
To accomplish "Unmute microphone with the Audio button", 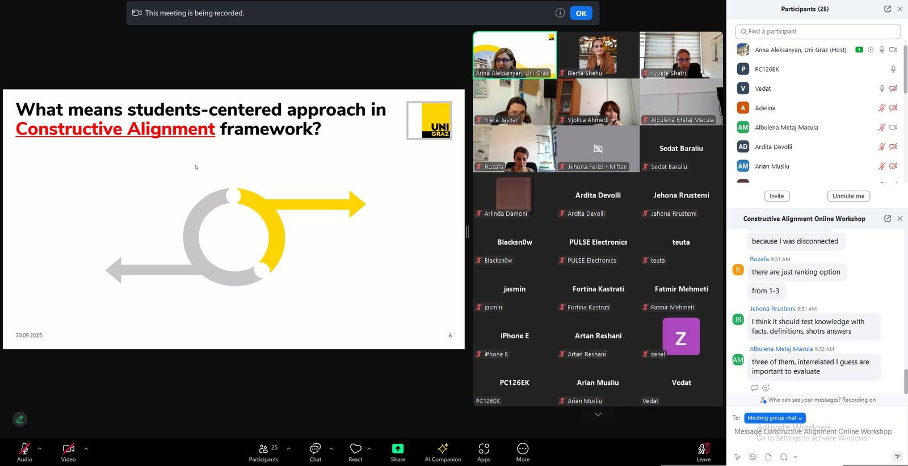I will [24, 452].
